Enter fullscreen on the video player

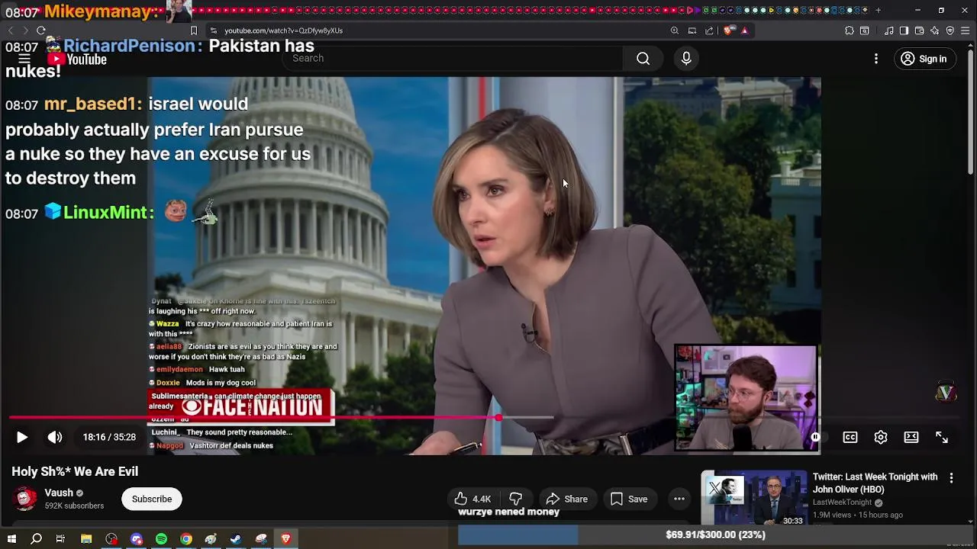coord(941,437)
